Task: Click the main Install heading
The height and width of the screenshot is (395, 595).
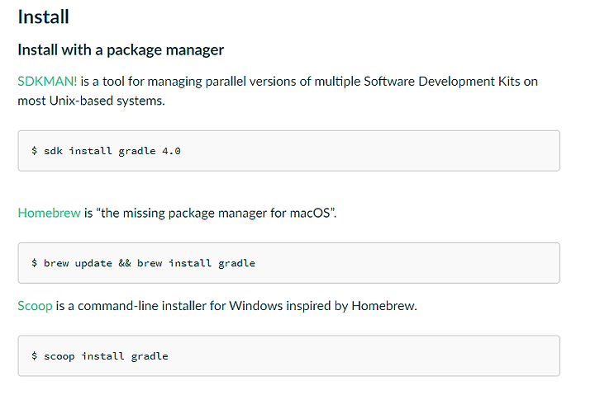Action: tap(43, 17)
